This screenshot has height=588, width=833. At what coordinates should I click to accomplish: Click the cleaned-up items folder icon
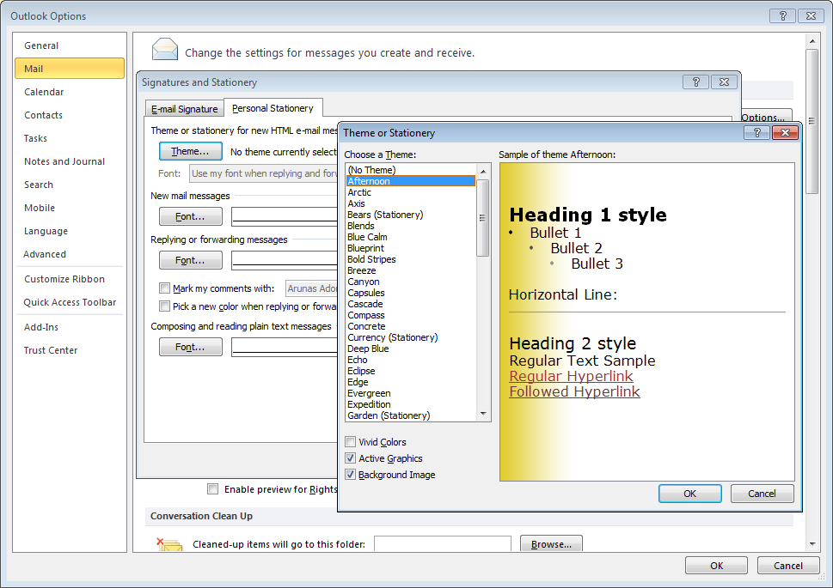point(169,544)
